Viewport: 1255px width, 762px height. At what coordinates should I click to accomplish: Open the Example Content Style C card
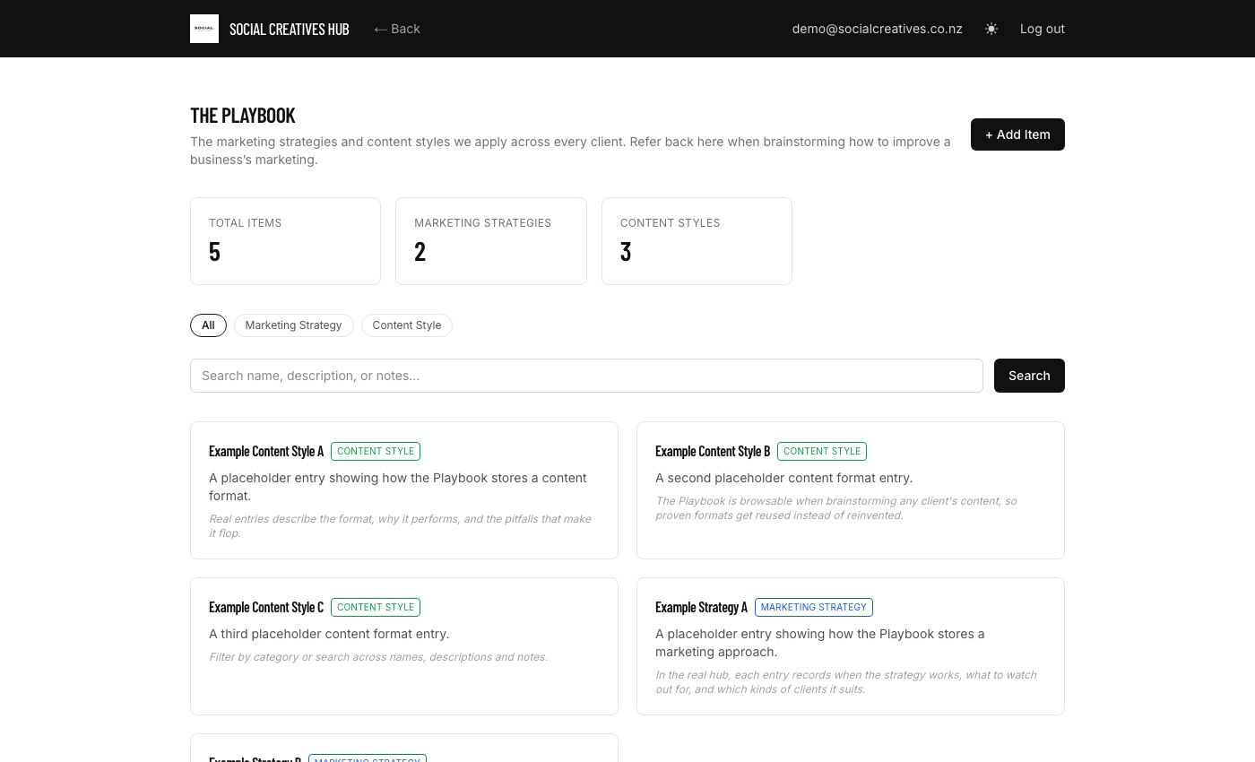404,646
